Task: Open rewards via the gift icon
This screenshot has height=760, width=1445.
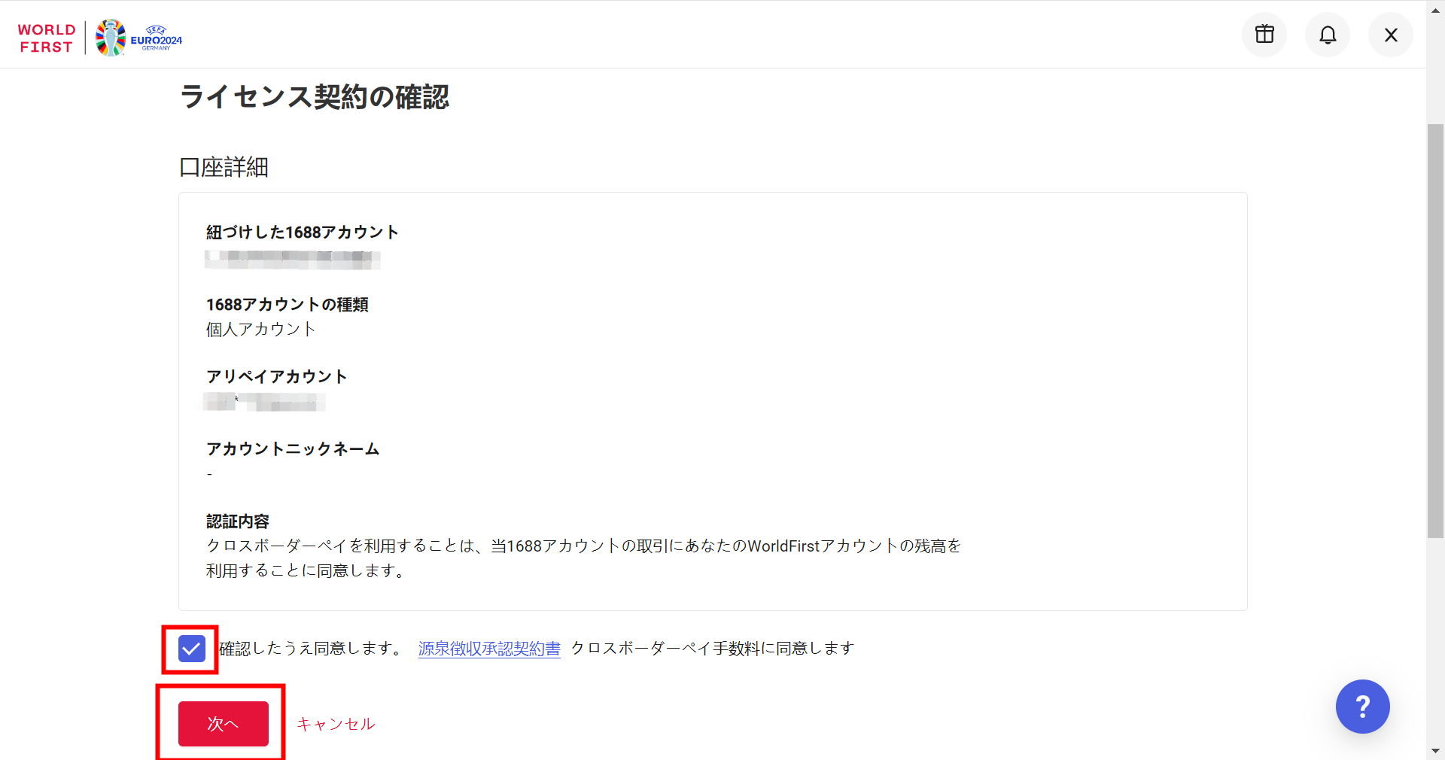Action: click(x=1264, y=34)
